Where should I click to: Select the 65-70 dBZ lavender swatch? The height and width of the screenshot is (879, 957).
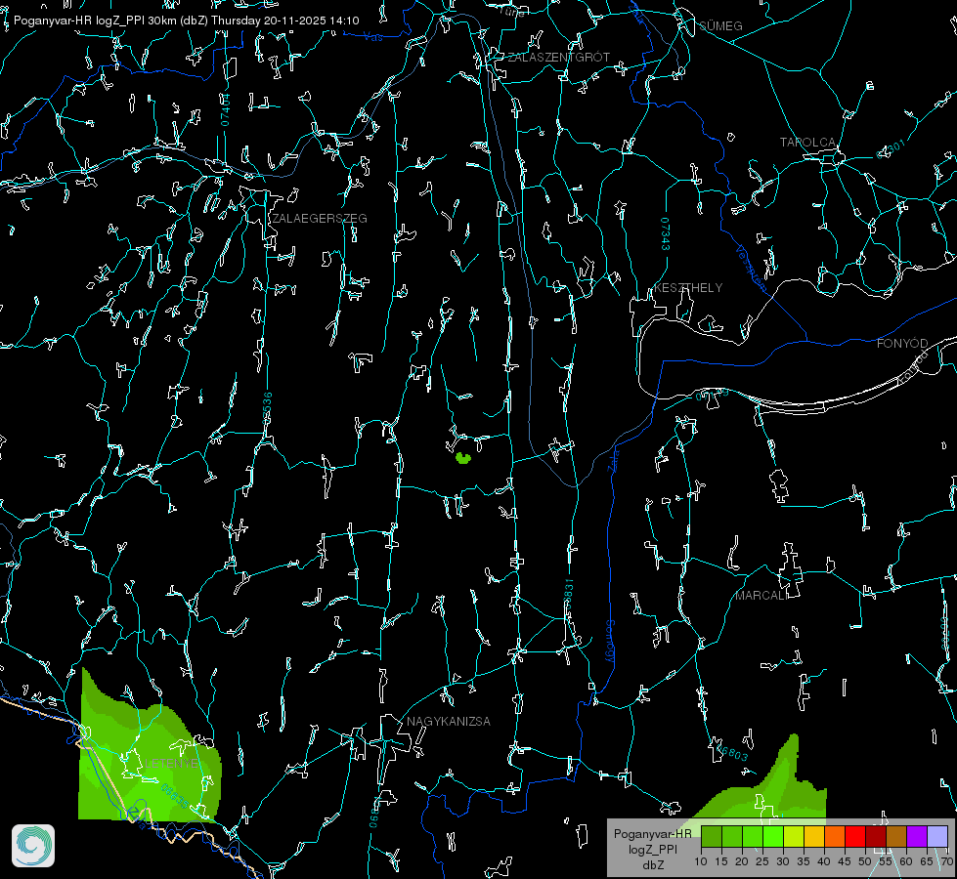(x=937, y=836)
